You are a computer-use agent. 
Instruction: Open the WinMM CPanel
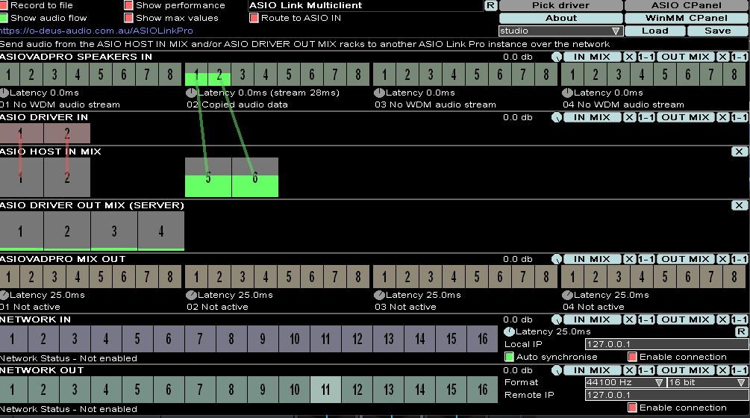687,18
